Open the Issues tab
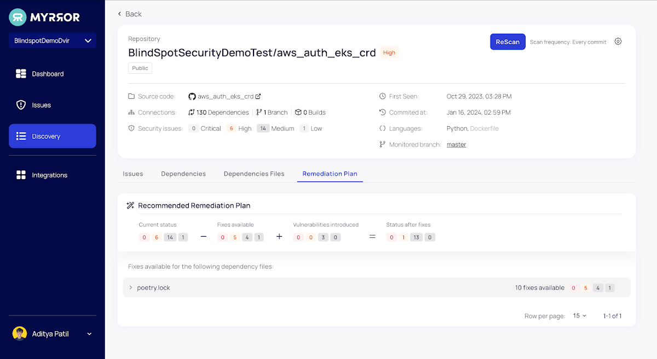 (133, 174)
